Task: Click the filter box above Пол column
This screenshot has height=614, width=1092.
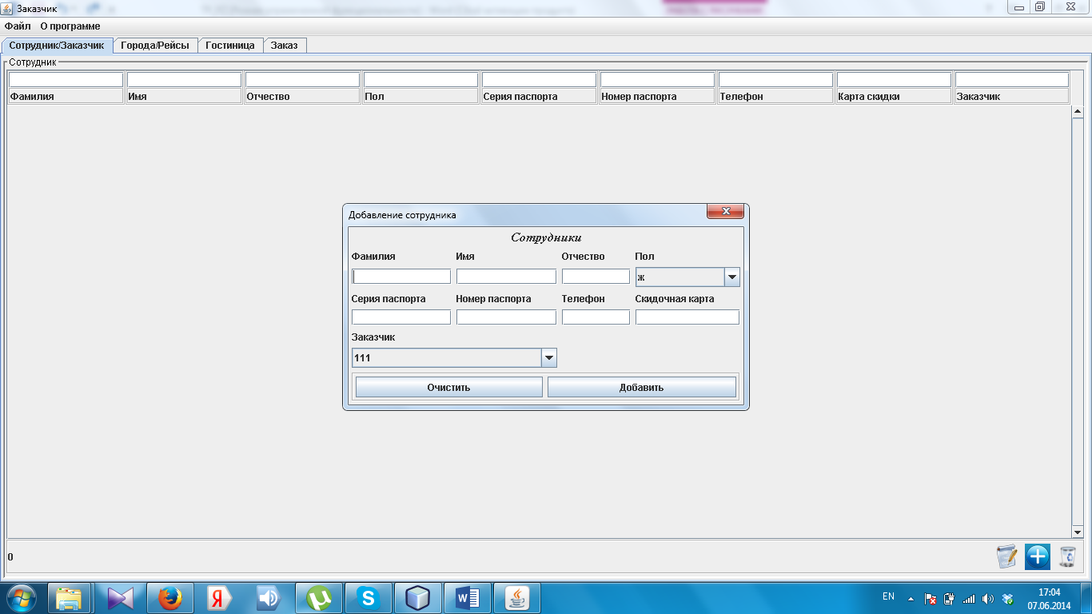Action: point(420,80)
